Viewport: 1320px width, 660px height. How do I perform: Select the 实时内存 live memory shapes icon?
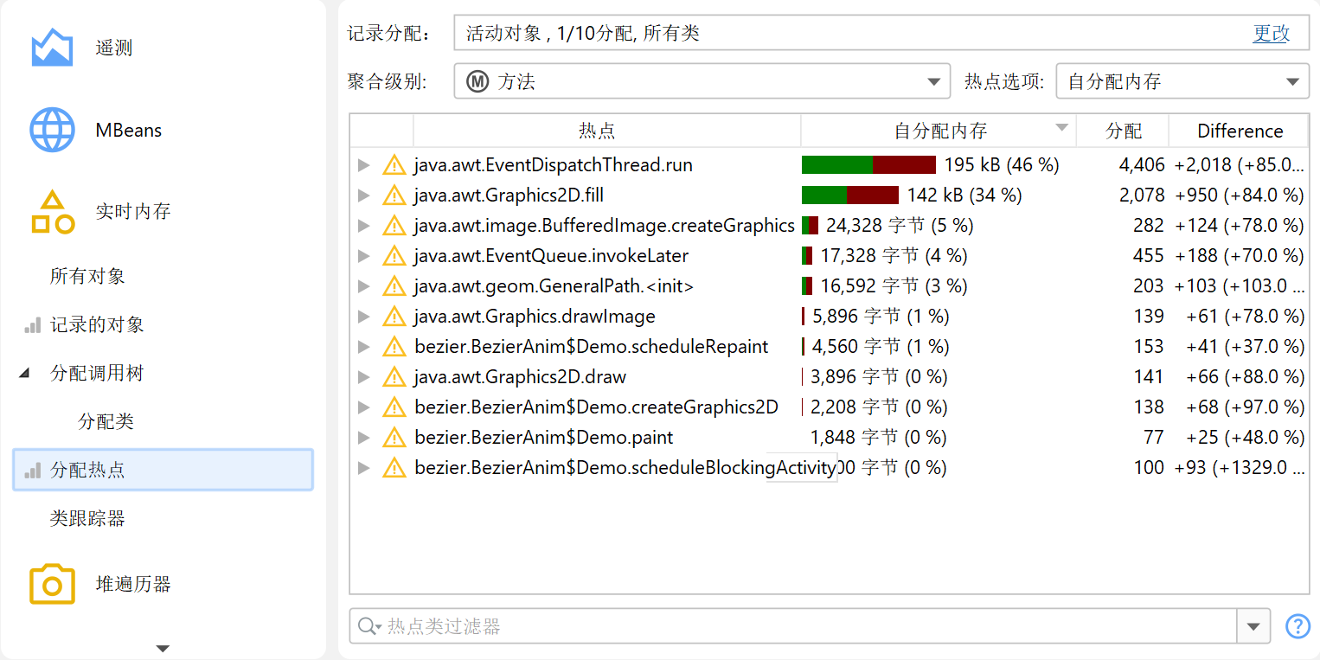[52, 212]
